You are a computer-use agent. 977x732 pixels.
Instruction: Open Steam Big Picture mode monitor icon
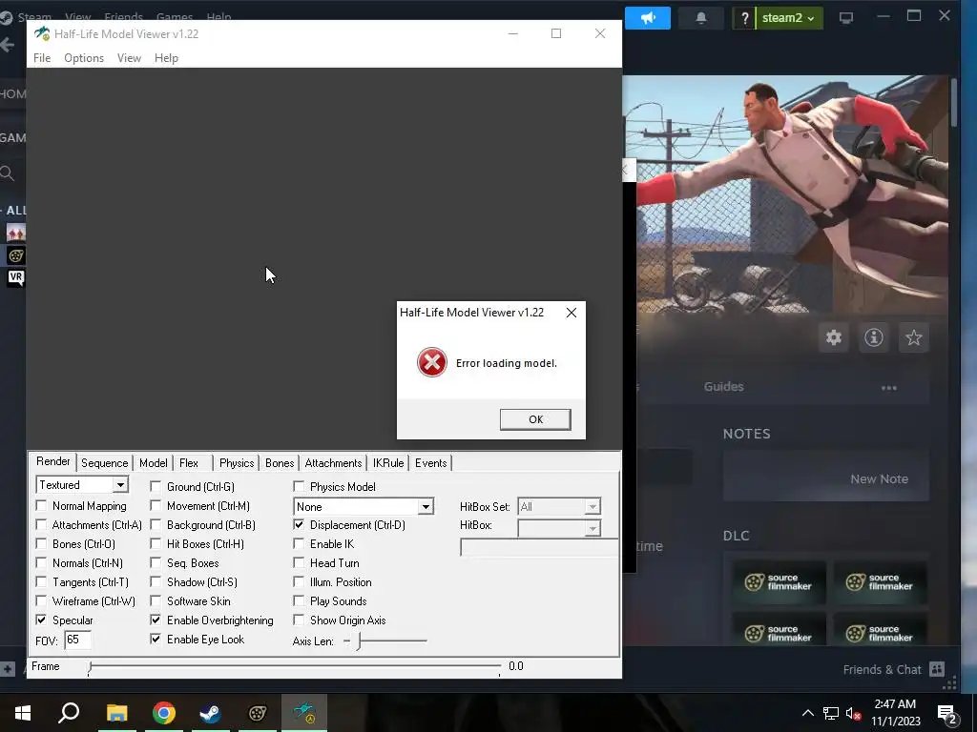845,17
